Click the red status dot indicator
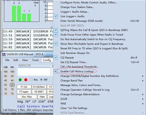This screenshot has width=146, height=115. pyautogui.click(x=26, y=80)
